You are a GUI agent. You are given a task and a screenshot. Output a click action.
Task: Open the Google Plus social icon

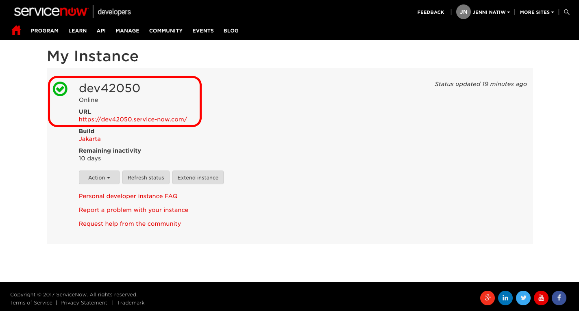488,298
